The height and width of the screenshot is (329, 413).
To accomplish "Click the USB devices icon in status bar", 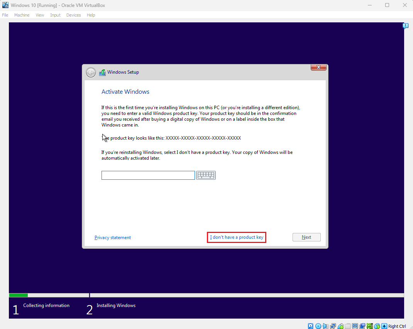I will tap(340, 326).
